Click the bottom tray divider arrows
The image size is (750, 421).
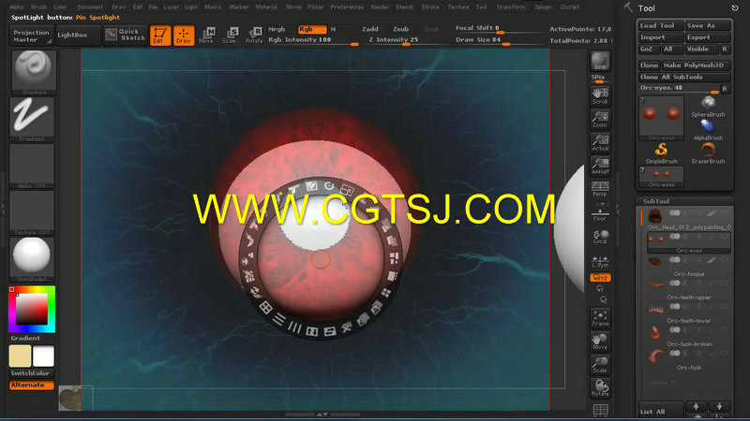322,414
